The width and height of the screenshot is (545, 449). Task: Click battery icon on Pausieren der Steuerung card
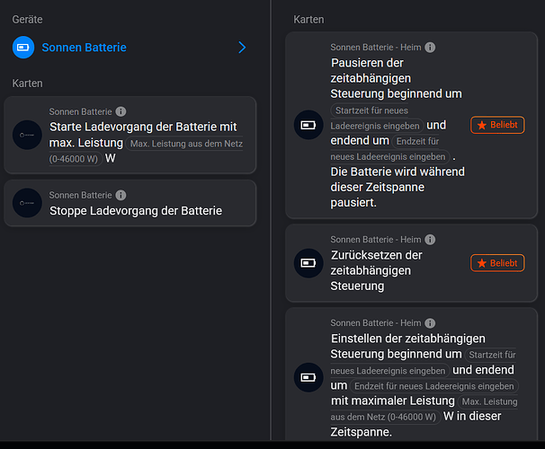(308, 125)
